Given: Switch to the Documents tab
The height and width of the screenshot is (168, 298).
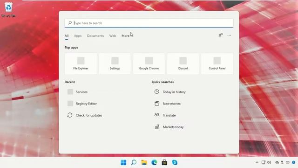Looking at the screenshot, I should [95, 35].
